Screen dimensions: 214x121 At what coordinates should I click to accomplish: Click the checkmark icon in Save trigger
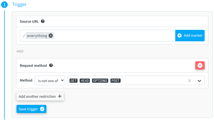click(x=42, y=109)
